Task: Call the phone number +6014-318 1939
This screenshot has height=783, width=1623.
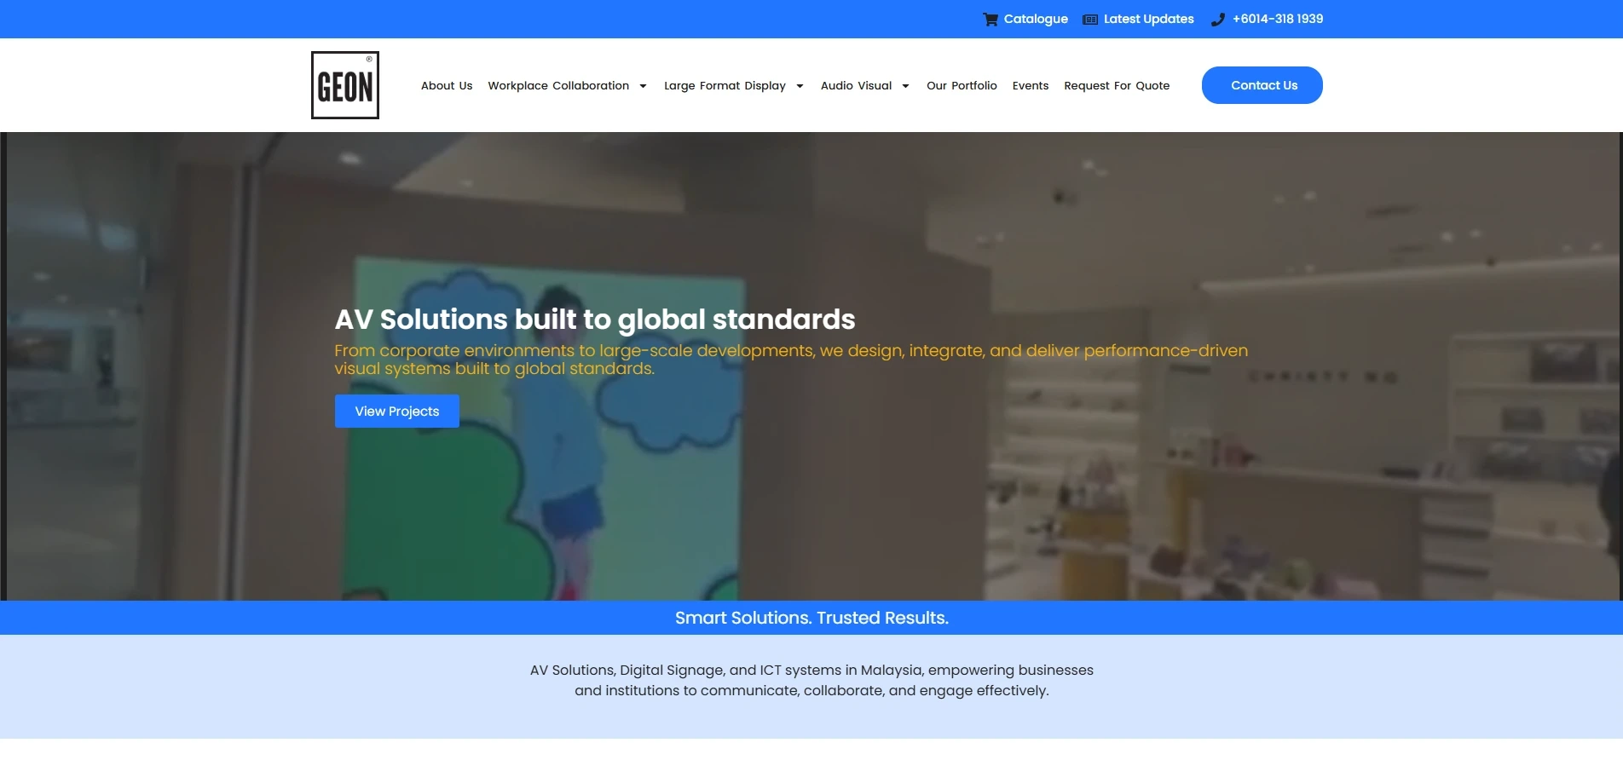Action: tap(1278, 19)
